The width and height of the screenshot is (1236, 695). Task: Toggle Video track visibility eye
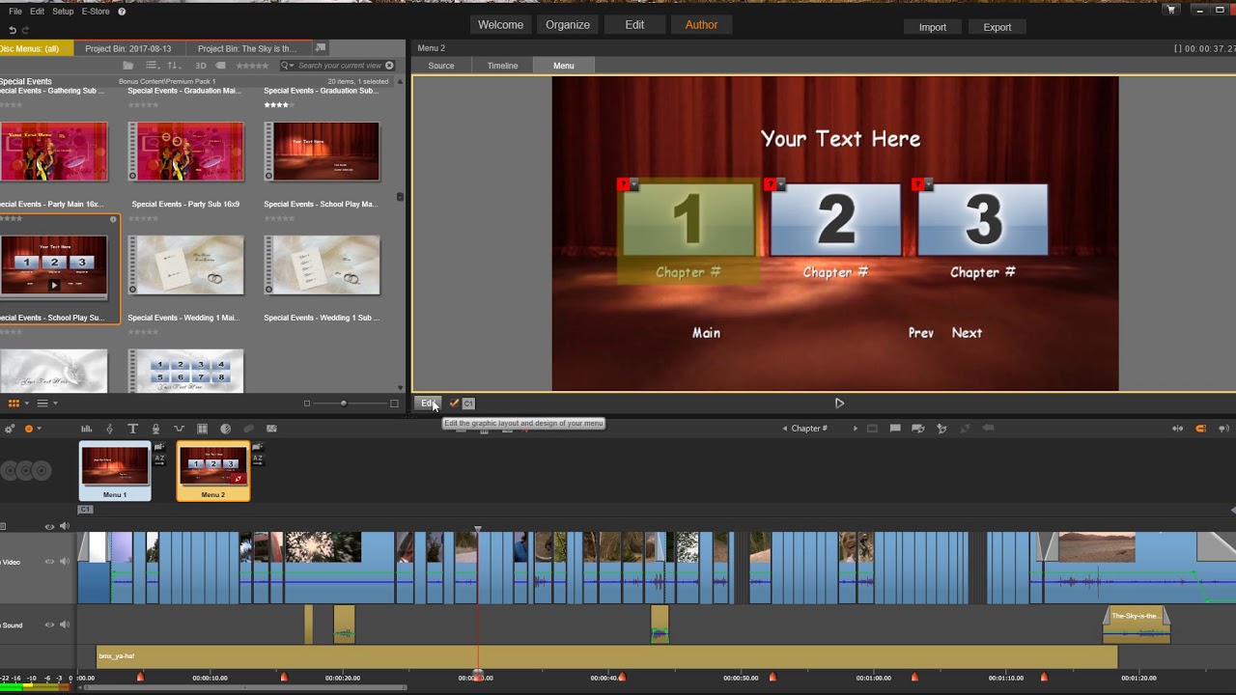[x=49, y=562]
